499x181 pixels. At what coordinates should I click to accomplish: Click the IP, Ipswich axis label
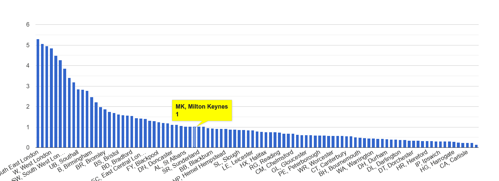pos(429,159)
